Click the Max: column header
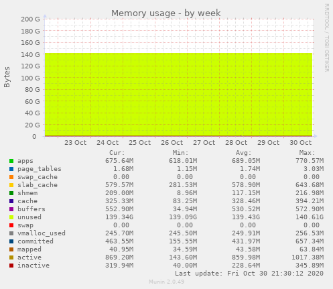Screen dimensions: 333x289 [307, 153]
